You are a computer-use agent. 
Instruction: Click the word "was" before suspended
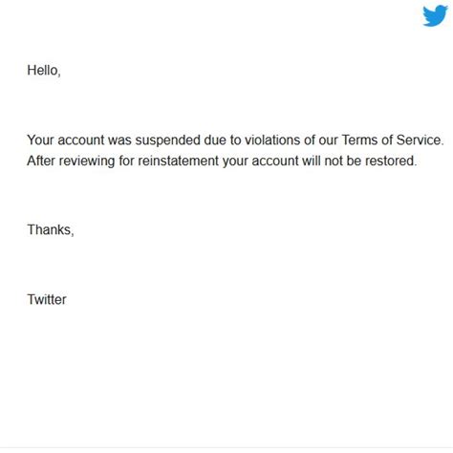[x=119, y=140]
